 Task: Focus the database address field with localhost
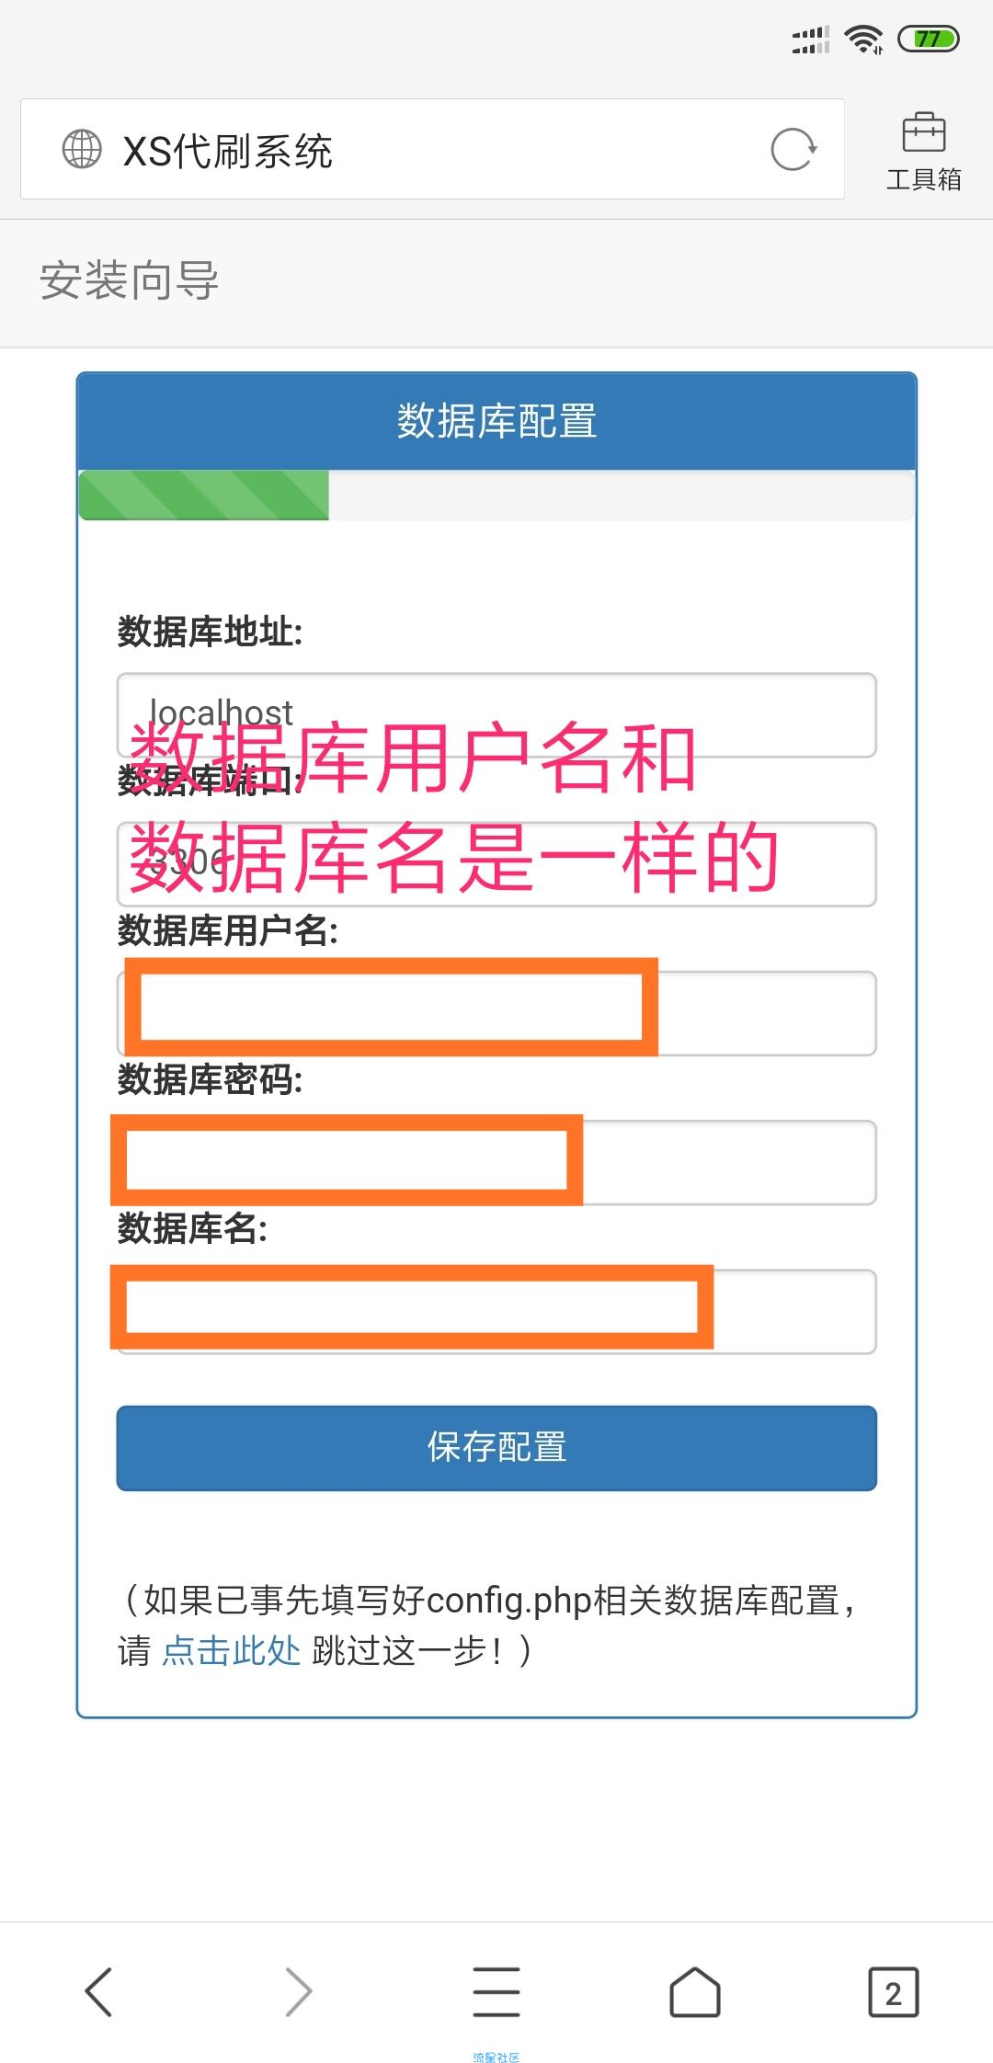tap(496, 715)
